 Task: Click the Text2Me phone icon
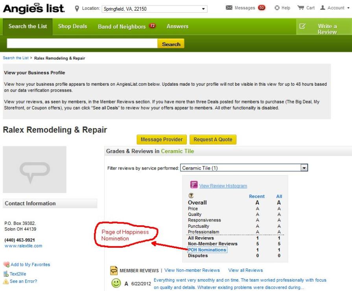click(6, 274)
